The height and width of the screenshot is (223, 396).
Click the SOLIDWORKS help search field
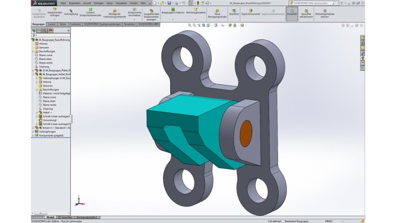click(313, 3)
